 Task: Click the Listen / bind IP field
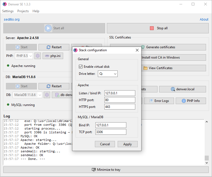click(120, 93)
